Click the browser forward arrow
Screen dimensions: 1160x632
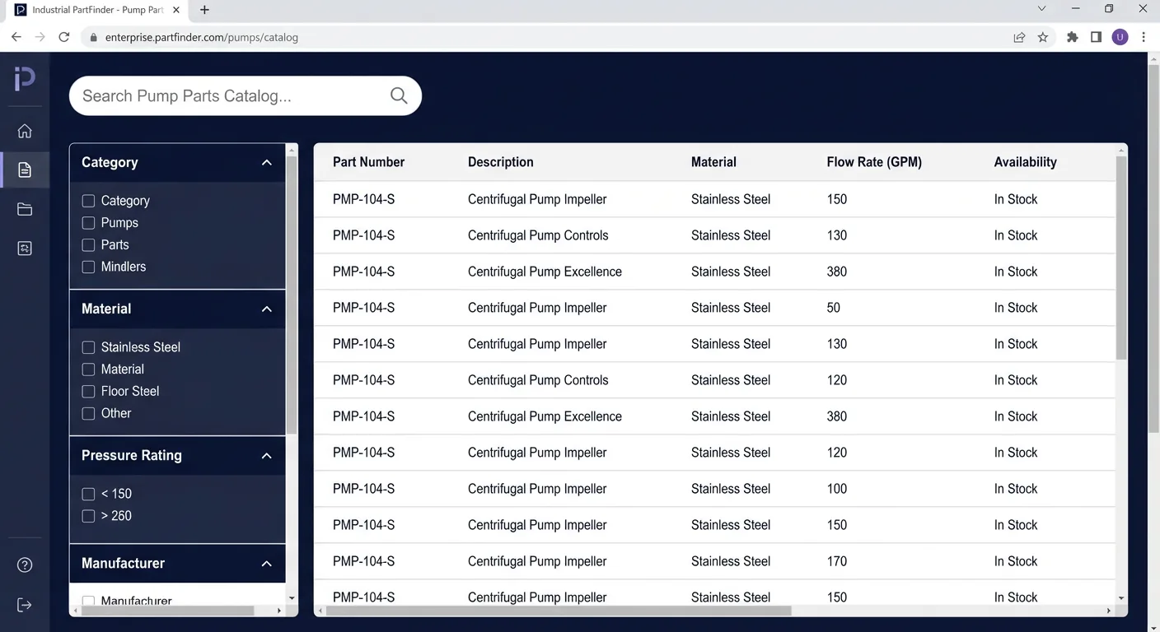tap(40, 37)
